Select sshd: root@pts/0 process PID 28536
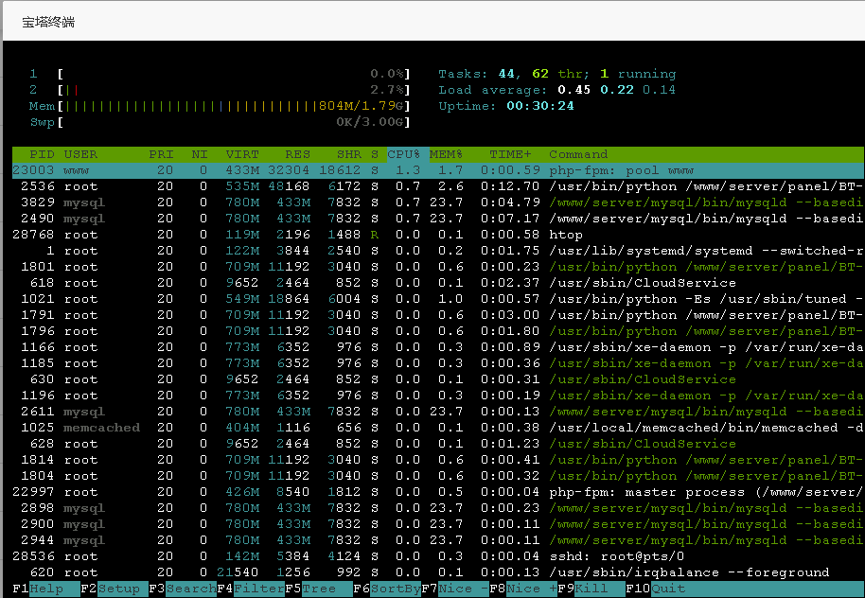This screenshot has height=598, width=865. click(438, 556)
